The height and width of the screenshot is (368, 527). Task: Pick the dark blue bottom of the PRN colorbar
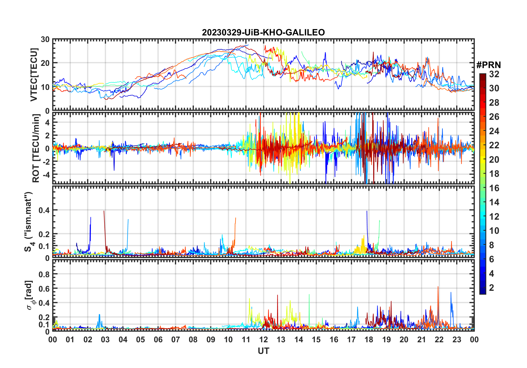coord(483,291)
